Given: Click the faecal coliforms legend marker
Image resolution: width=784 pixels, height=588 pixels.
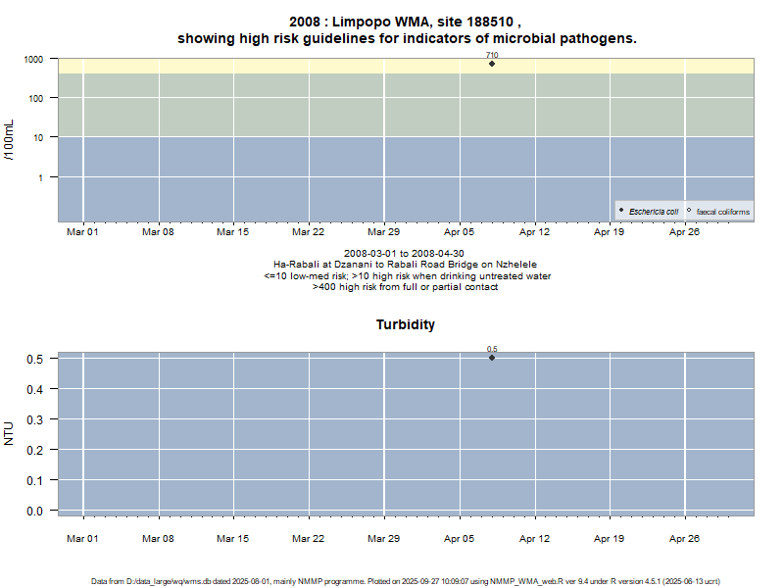Looking at the screenshot, I should (x=689, y=211).
